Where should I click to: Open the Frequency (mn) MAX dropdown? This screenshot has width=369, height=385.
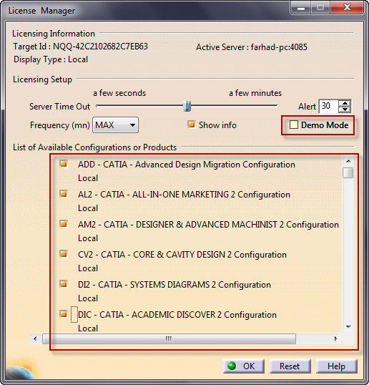(x=115, y=125)
